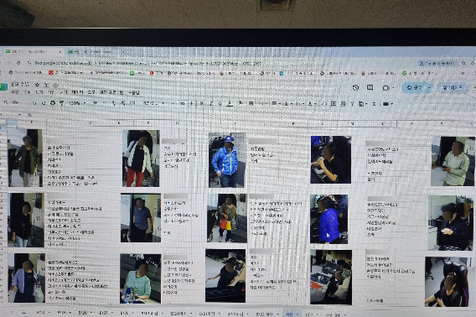Select the photo of the person in blue jacket and cap

pos(227,160)
